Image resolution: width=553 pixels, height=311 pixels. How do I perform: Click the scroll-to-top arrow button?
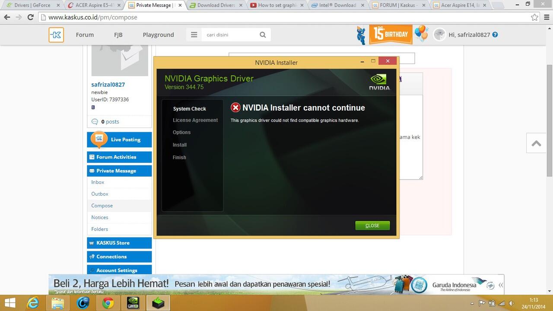537,143
